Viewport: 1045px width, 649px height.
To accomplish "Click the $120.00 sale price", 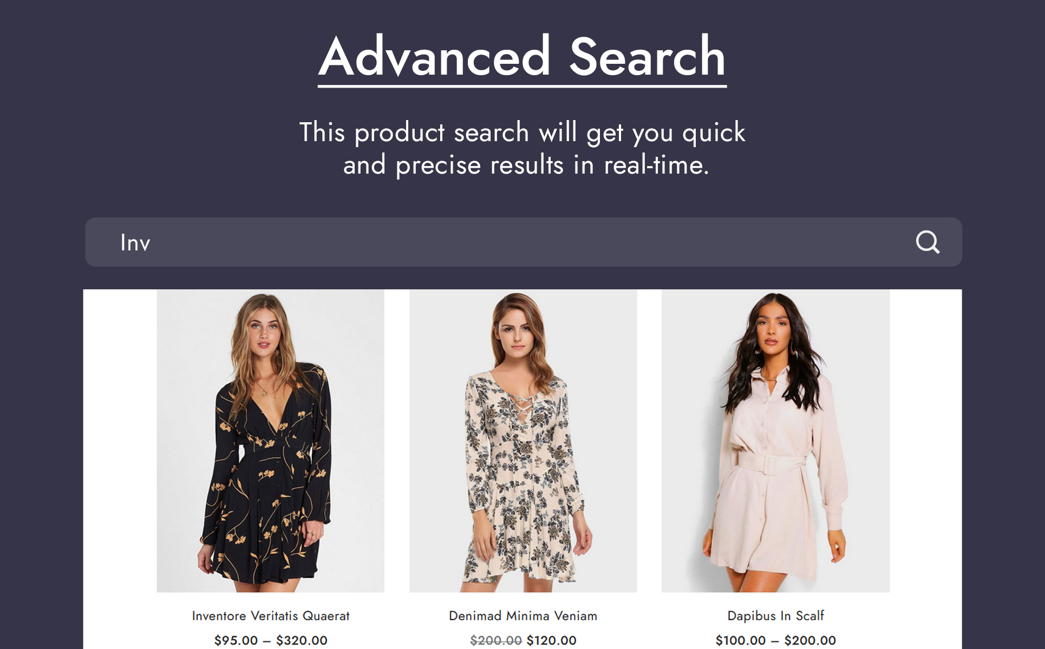I will [551, 640].
